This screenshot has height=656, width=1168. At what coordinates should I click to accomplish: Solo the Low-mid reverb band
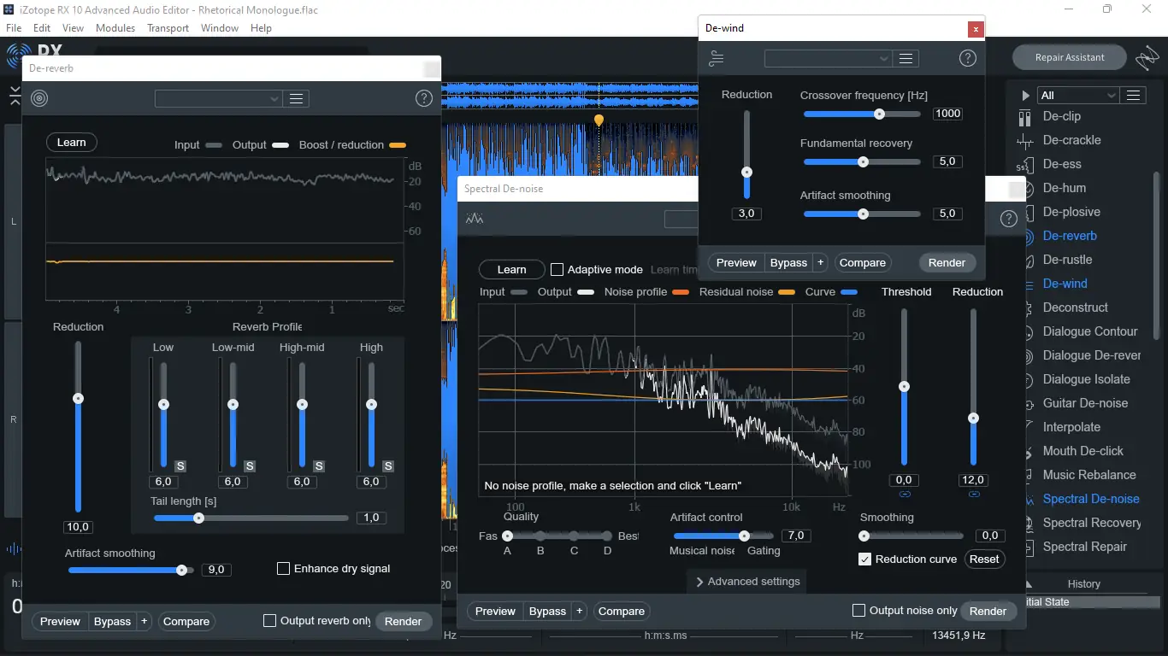coord(250,466)
